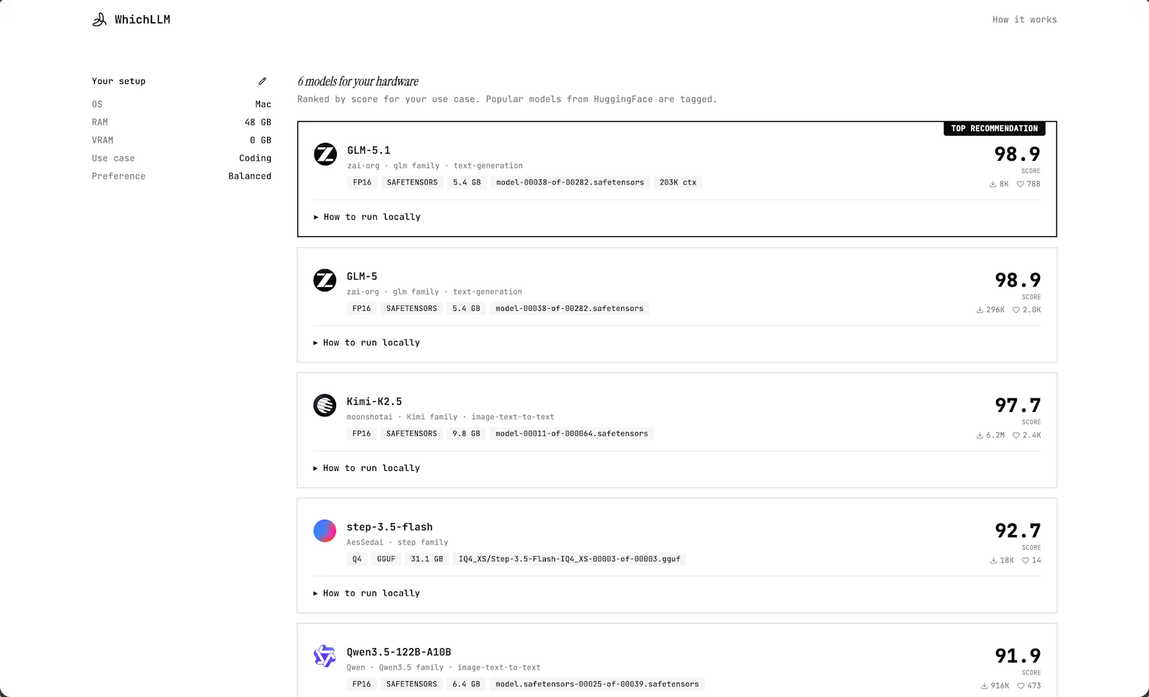This screenshot has width=1149, height=697.
Task: Click the 203K ctx chip on GLM-5.1
Action: pyautogui.click(x=677, y=182)
